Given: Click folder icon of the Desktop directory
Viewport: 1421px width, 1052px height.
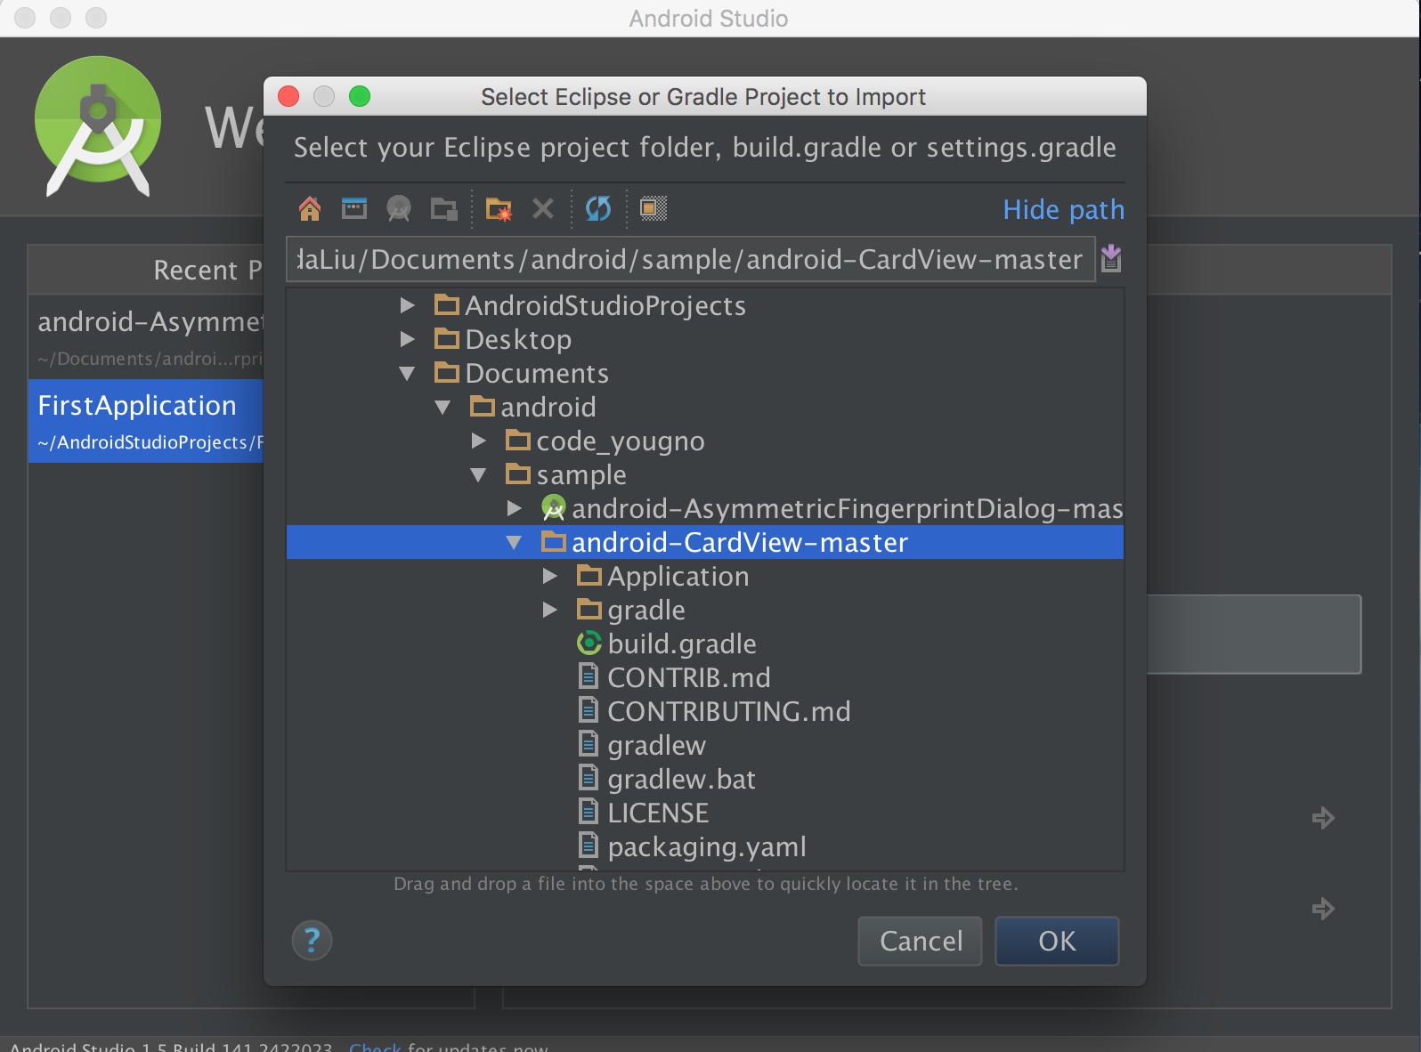Looking at the screenshot, I should point(447,339).
